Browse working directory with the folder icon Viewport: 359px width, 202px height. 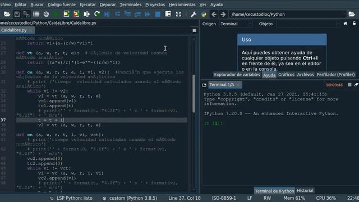[x=352, y=14]
